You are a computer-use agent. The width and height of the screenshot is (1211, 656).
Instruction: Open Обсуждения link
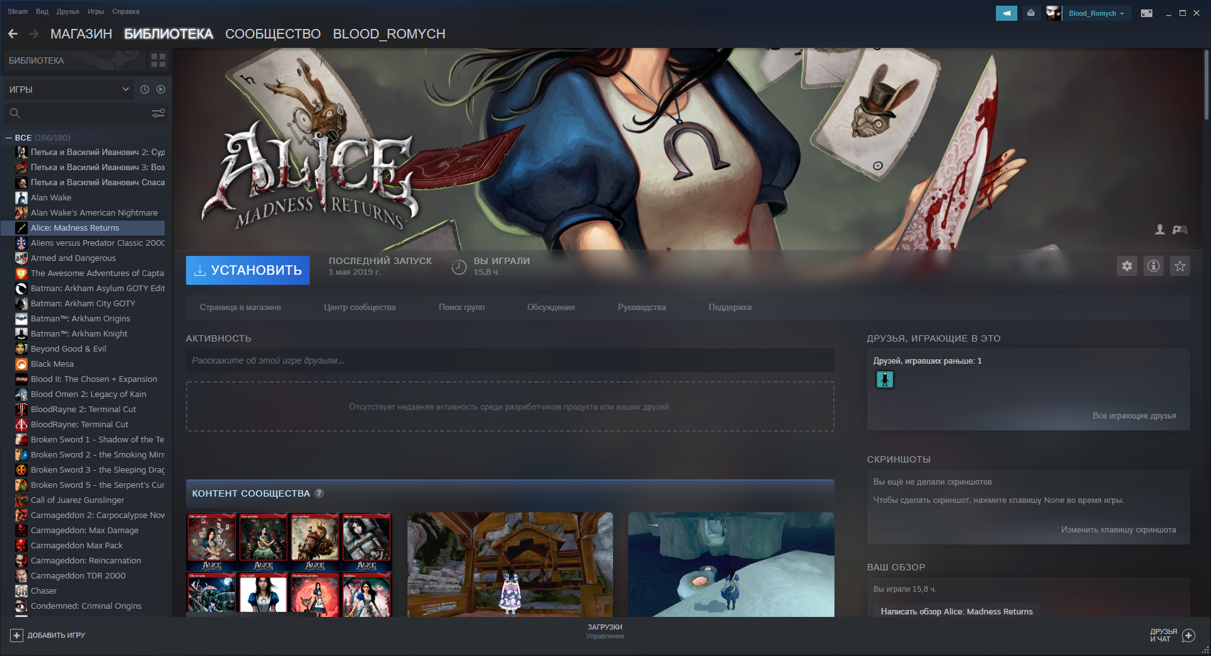click(551, 308)
